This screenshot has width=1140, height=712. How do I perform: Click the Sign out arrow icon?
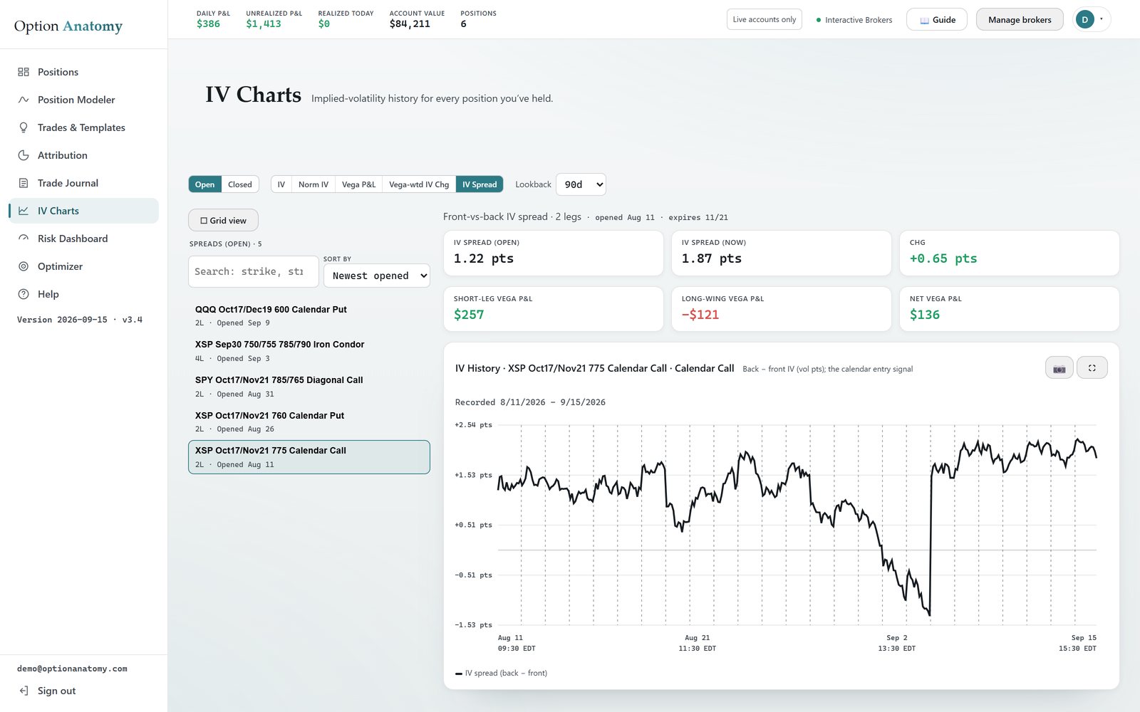[x=24, y=691]
